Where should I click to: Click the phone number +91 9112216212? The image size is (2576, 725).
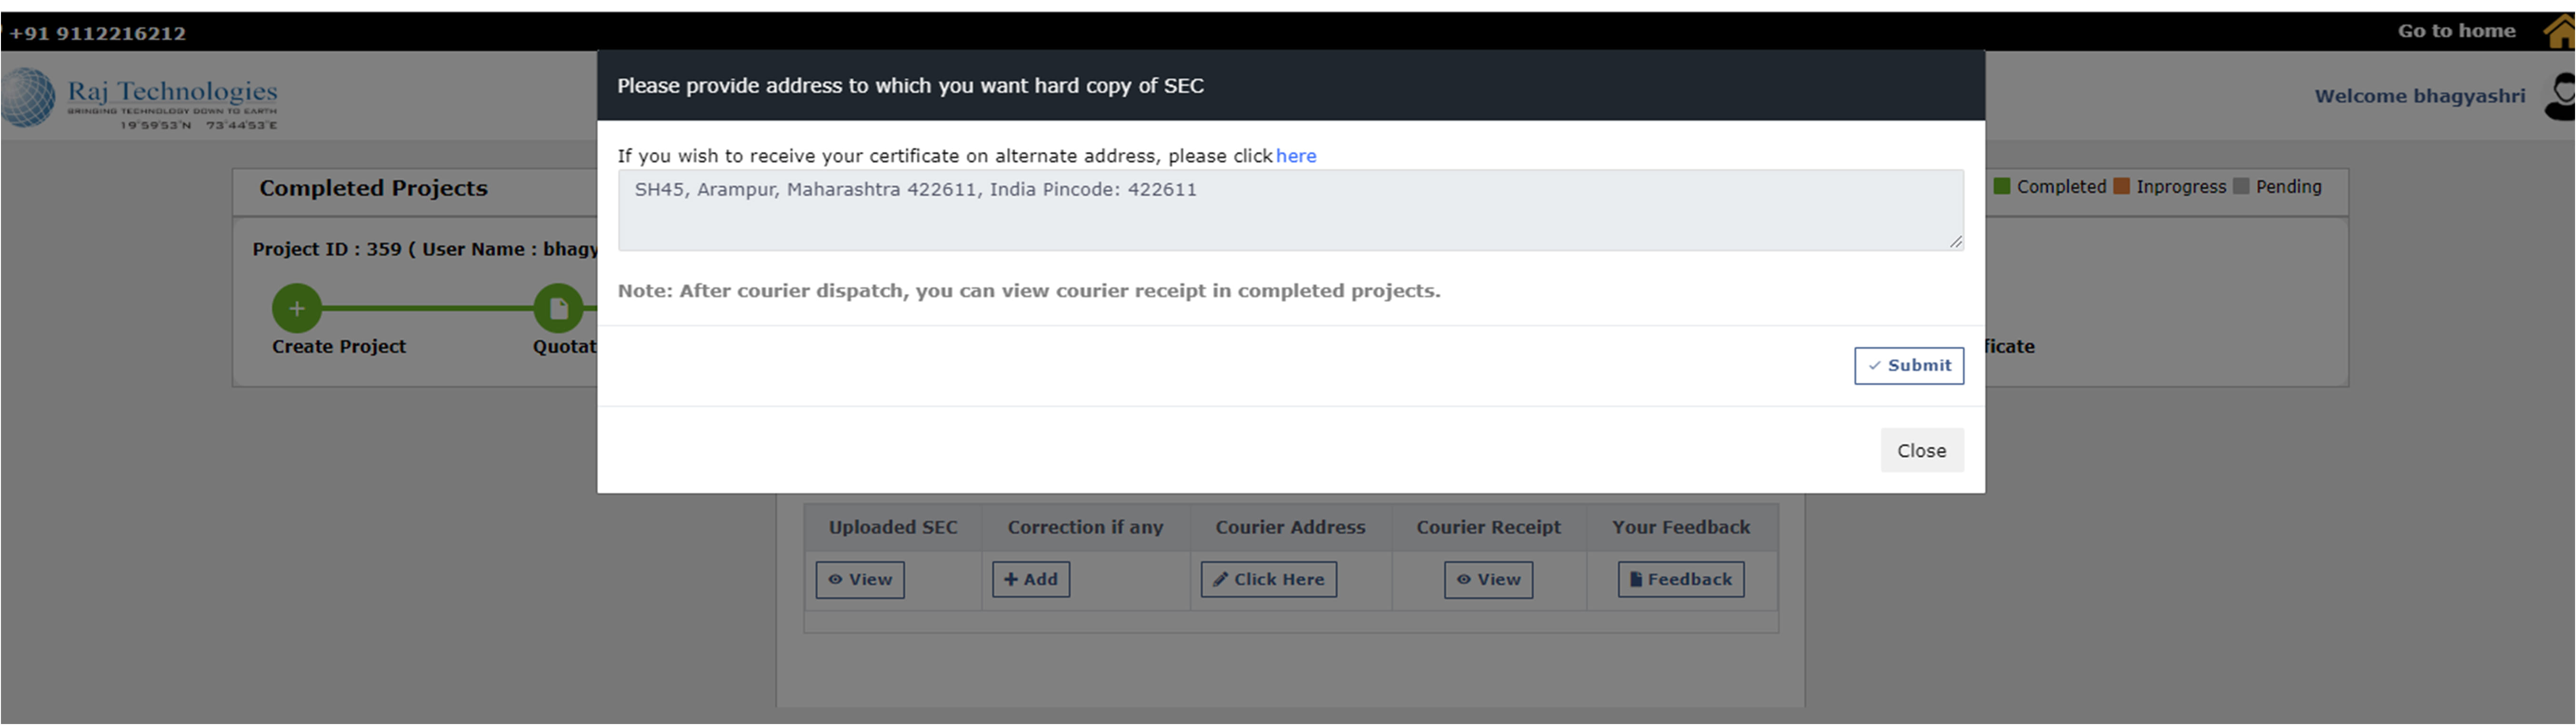[x=98, y=33]
